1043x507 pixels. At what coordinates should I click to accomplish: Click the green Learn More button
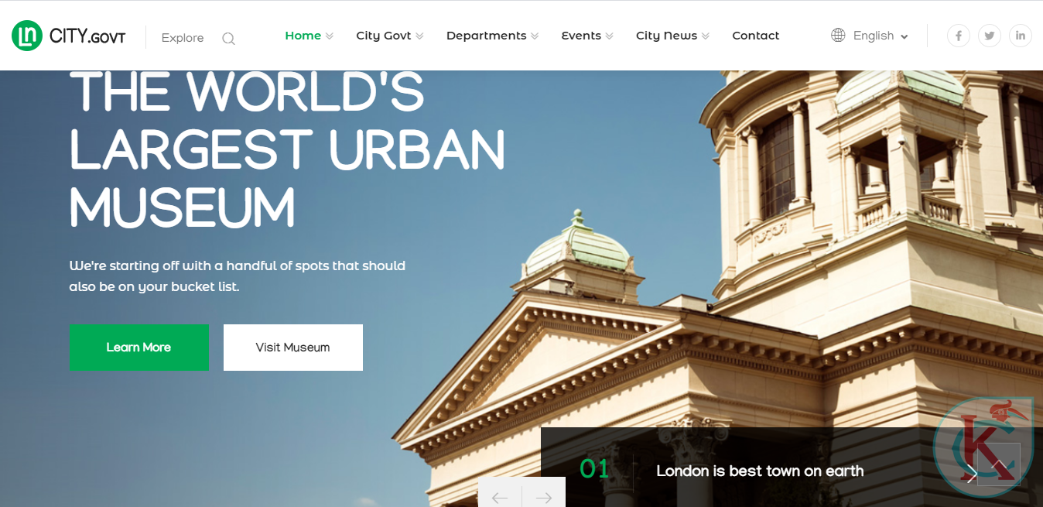coord(138,348)
